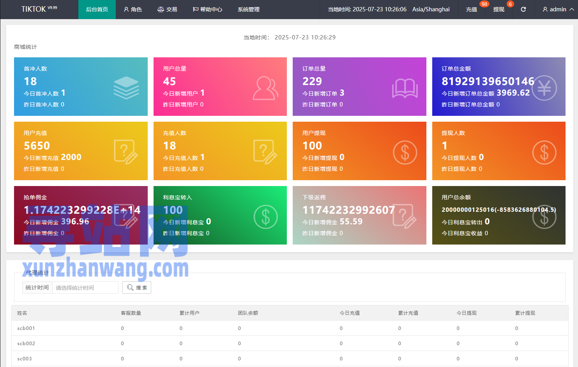
Task: Click the 搜索 button text
Action: (x=141, y=288)
